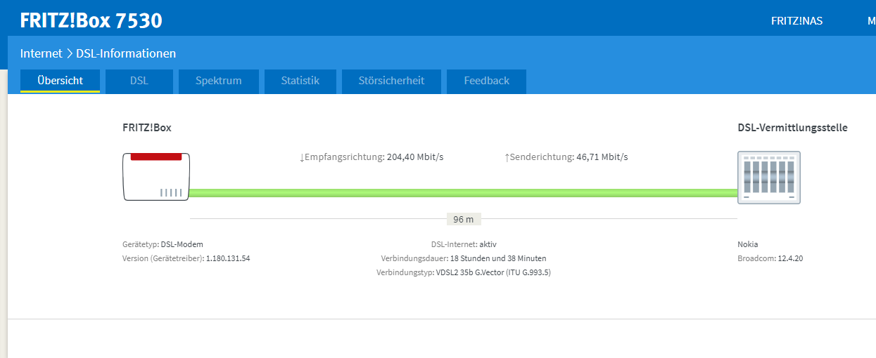876x358 pixels.
Task: Click Senderichtung 46,71 Mbit/s value
Action: click(x=566, y=157)
